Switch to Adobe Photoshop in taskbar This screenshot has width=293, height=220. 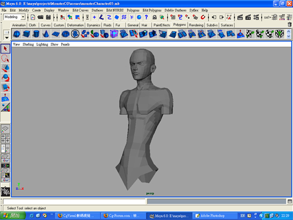[215, 216]
